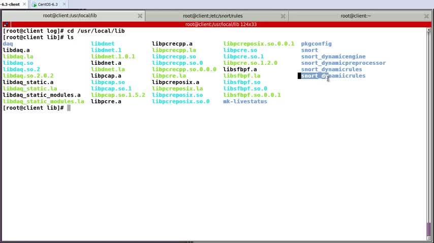Click the libdaq_static.a entry
This screenshot has height=243, width=434.
click(x=28, y=82)
